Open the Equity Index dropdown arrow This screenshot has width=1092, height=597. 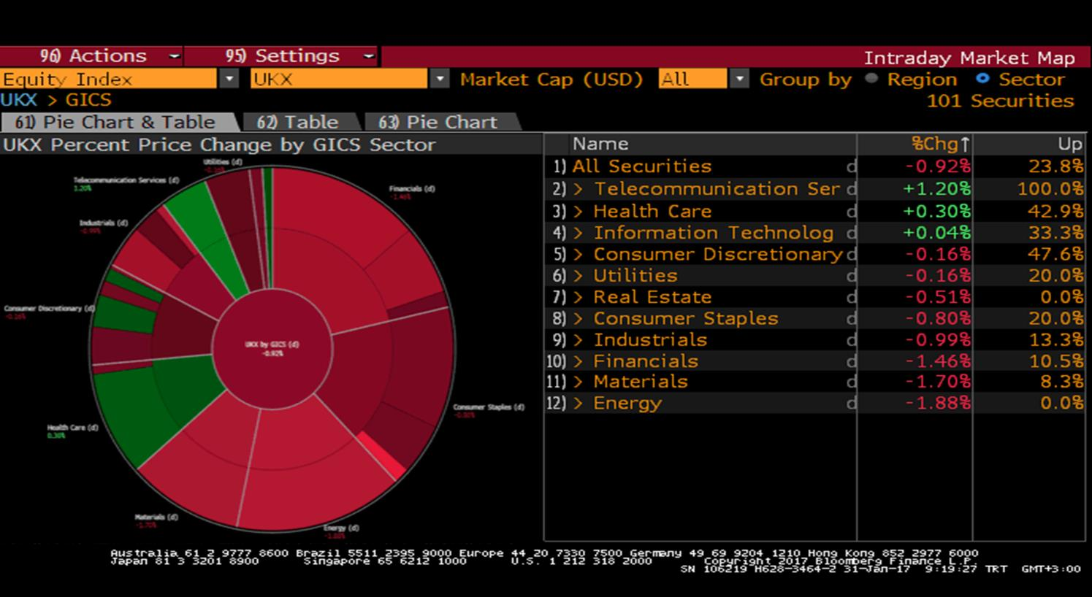[229, 79]
